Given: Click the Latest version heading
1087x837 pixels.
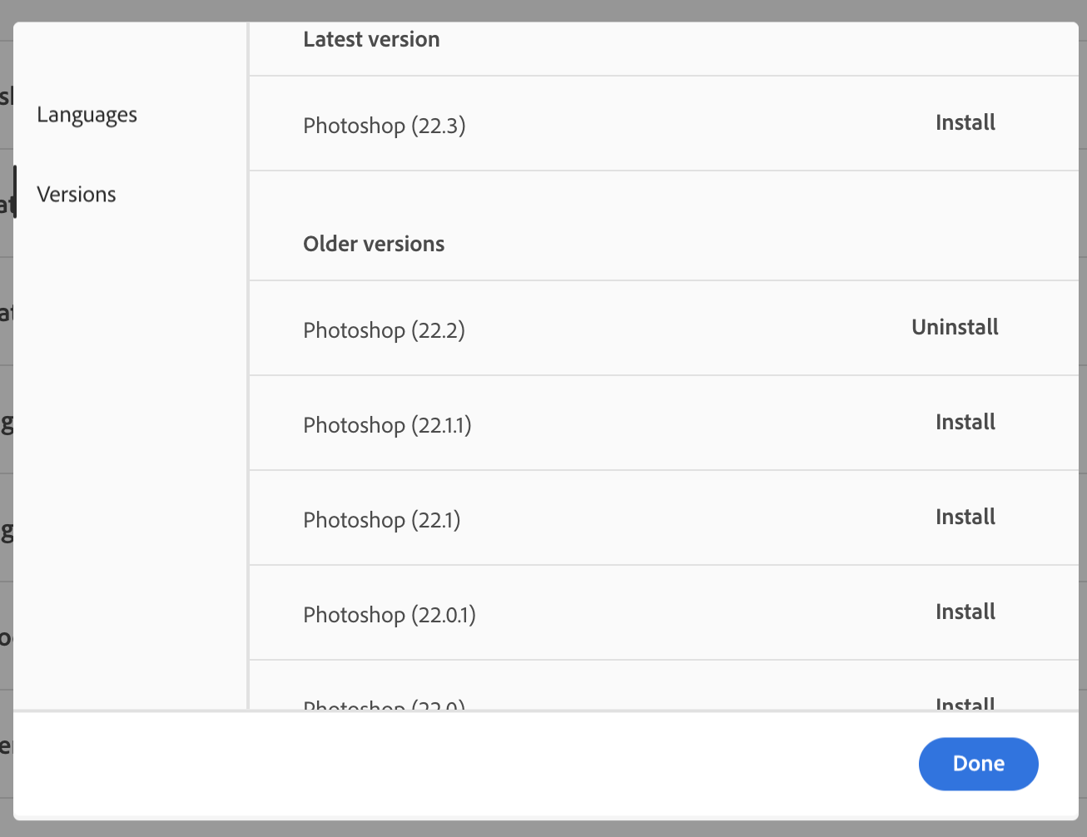Looking at the screenshot, I should tap(371, 39).
